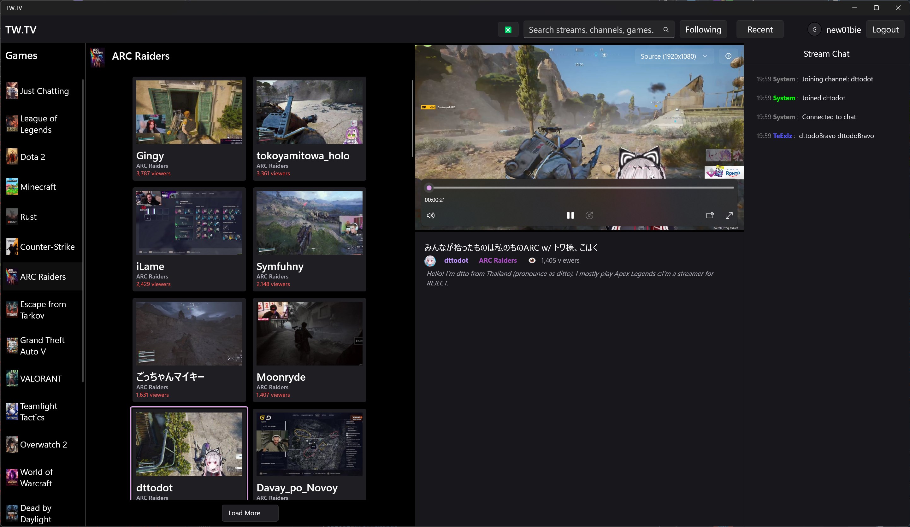Select Escape from Tarkov game icon

12,310
